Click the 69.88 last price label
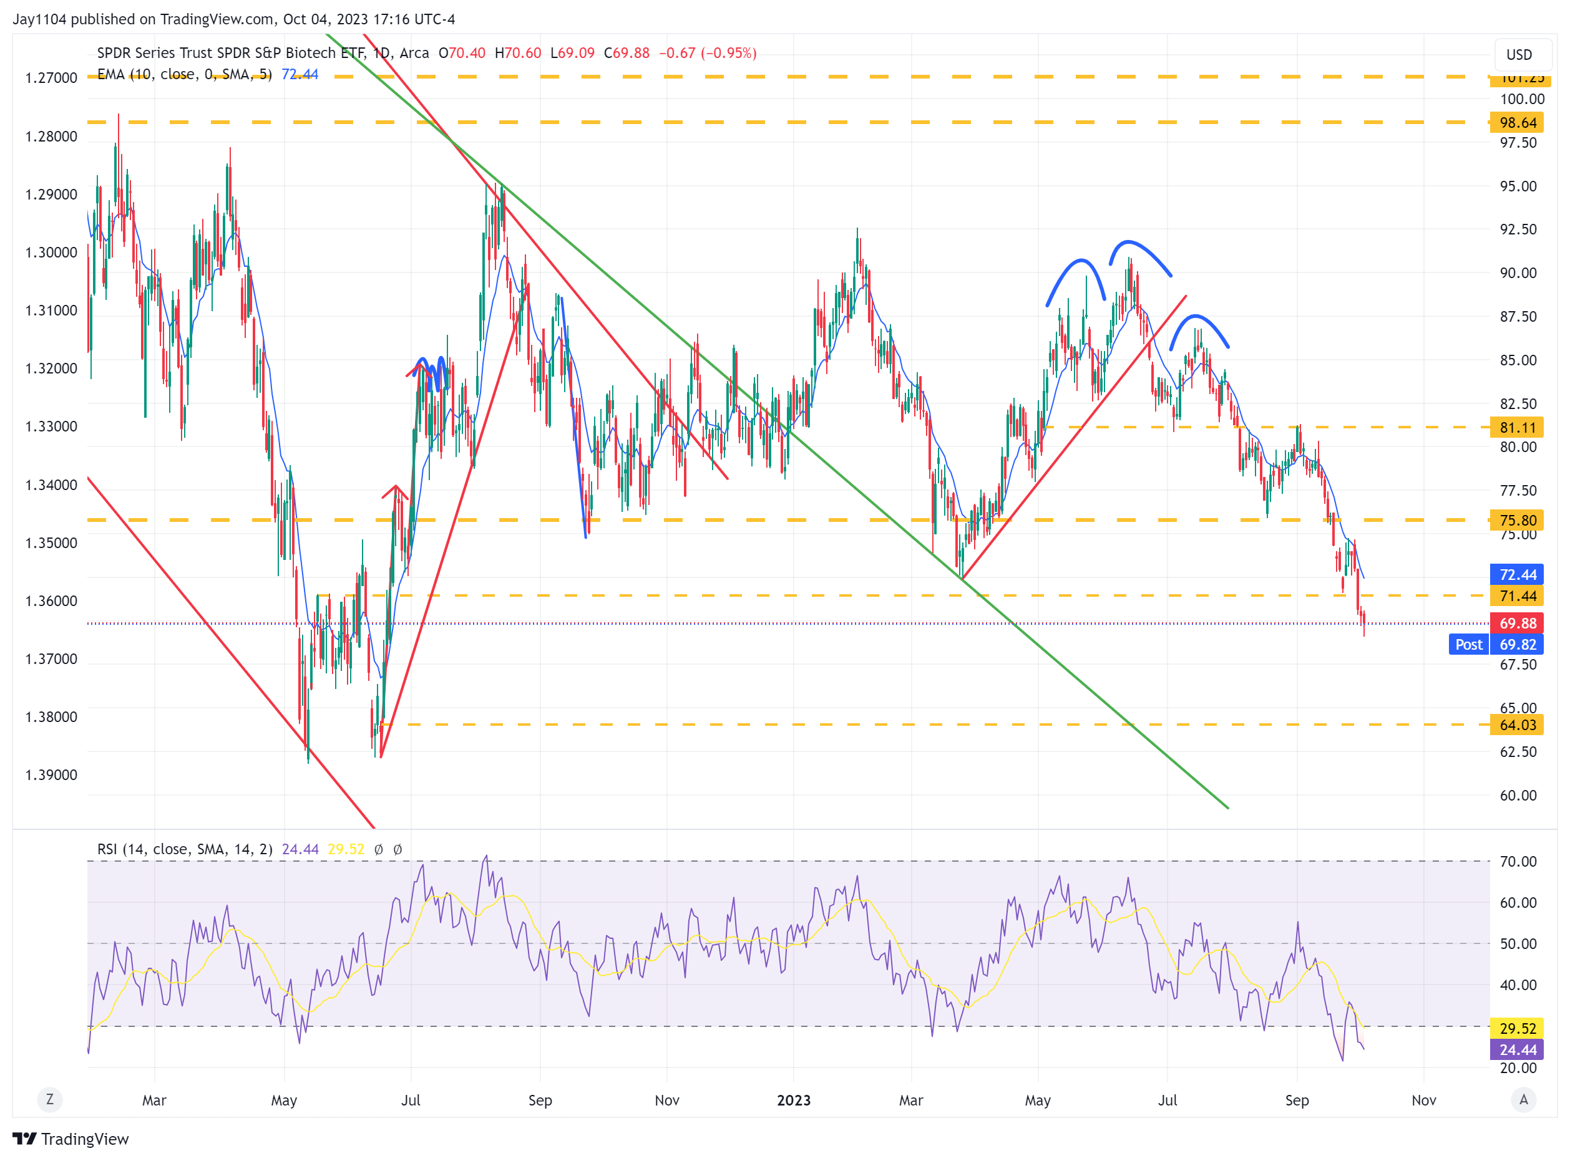The width and height of the screenshot is (1570, 1161). 1516,623
